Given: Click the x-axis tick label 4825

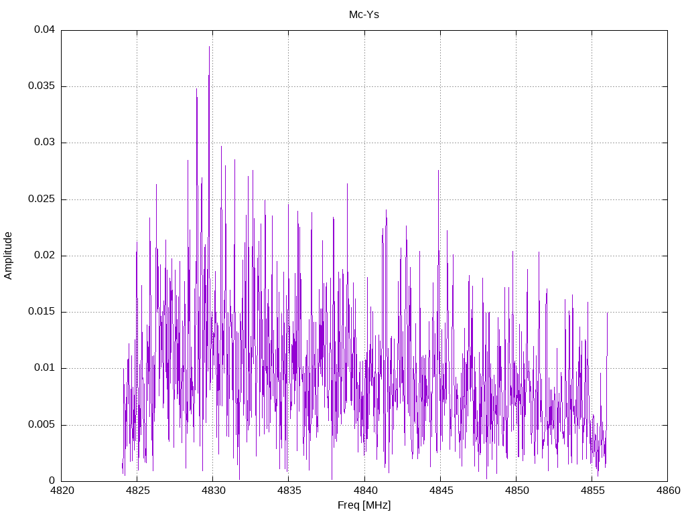Looking at the screenshot, I should pos(137,491).
